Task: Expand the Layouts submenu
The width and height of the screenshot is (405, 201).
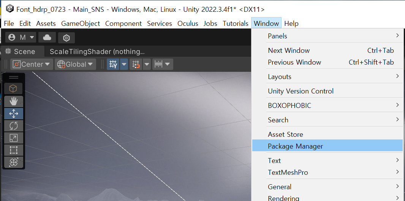Action: click(327, 77)
